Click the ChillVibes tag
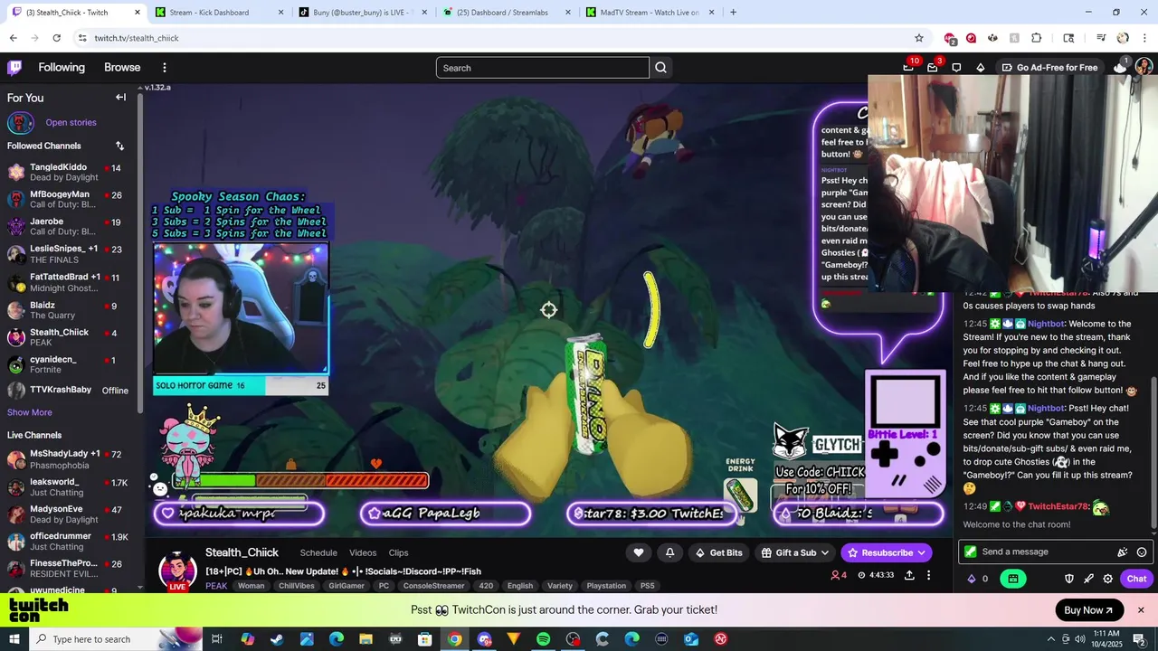This screenshot has height=651, width=1158. click(297, 586)
